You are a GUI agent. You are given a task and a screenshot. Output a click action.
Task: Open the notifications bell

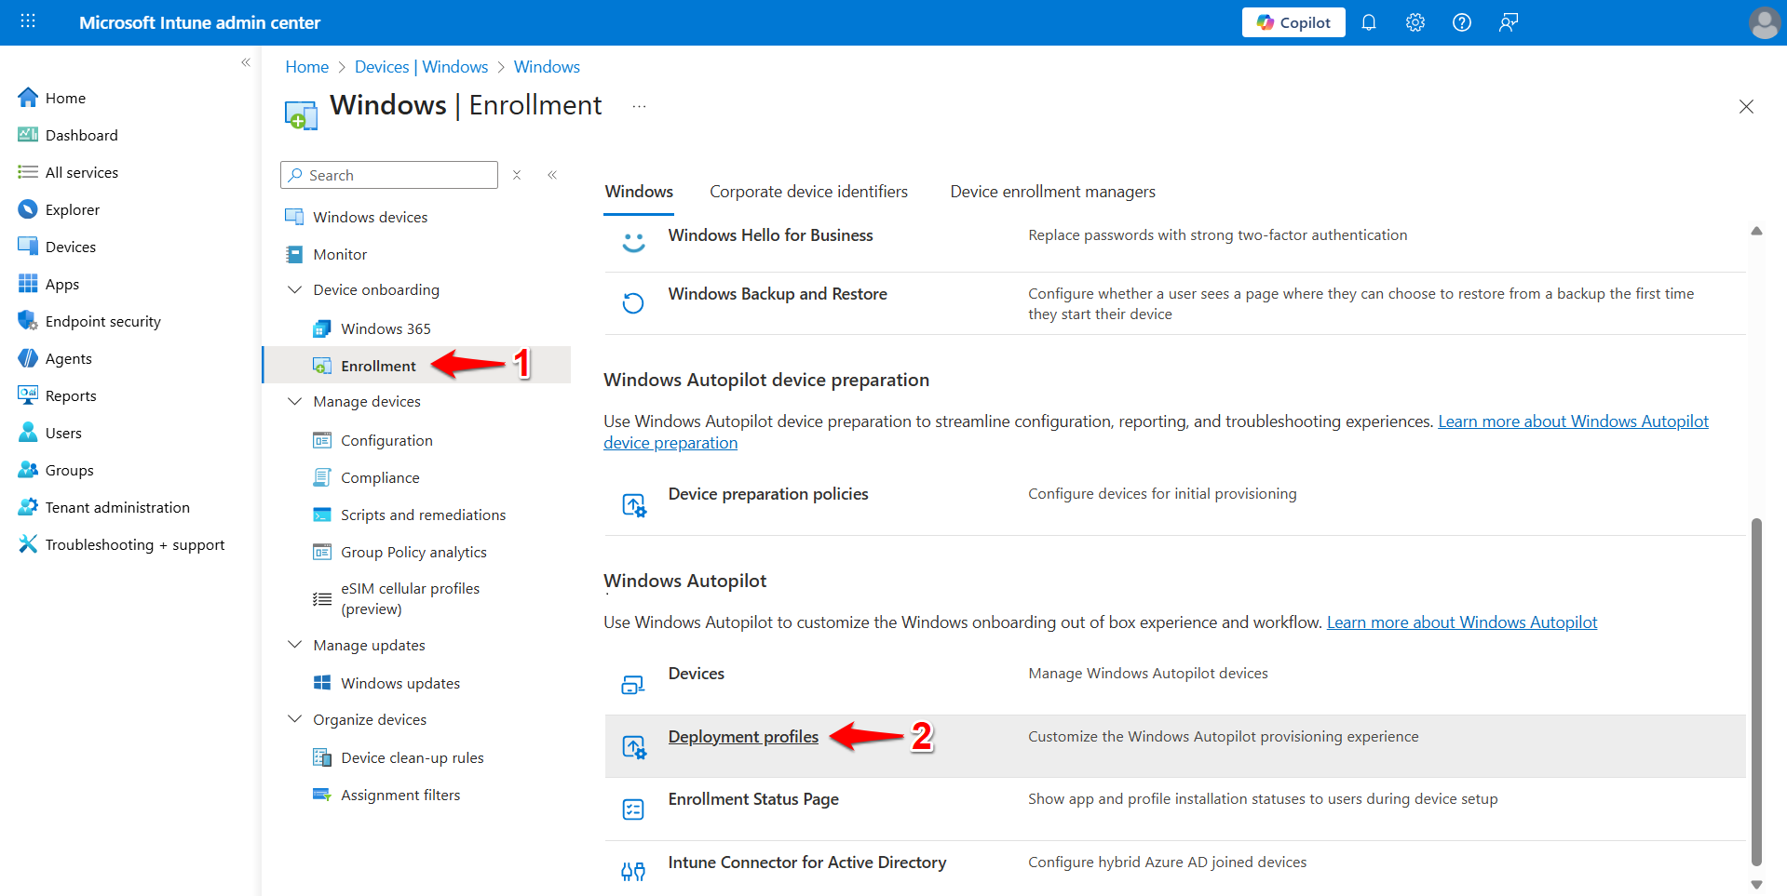[x=1369, y=22]
